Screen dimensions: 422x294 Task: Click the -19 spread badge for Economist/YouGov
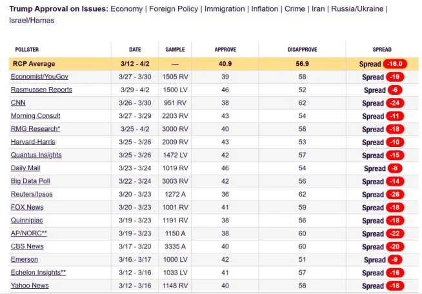click(395, 77)
